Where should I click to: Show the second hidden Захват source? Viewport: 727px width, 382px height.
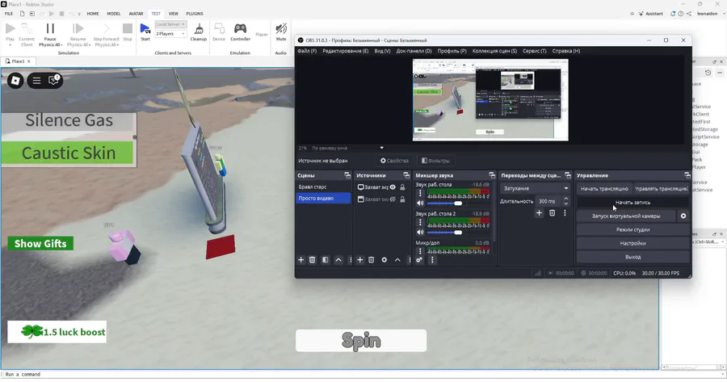pyautogui.click(x=393, y=199)
